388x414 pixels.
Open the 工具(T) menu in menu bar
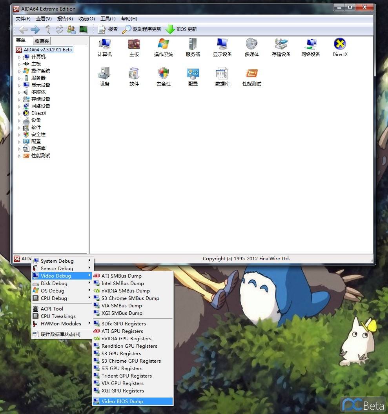point(108,19)
